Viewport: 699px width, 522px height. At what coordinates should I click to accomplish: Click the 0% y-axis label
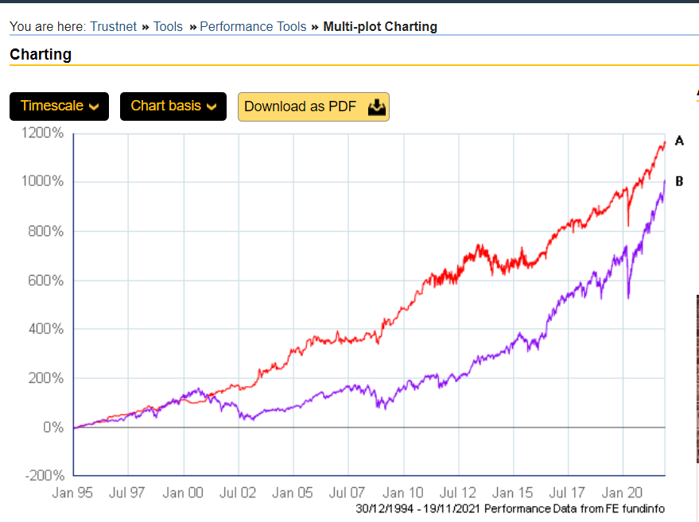(52, 427)
